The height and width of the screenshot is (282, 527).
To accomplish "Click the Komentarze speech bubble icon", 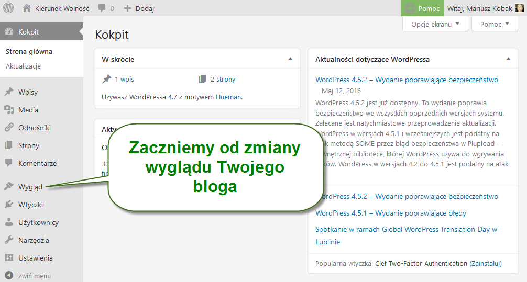I will click(9, 163).
